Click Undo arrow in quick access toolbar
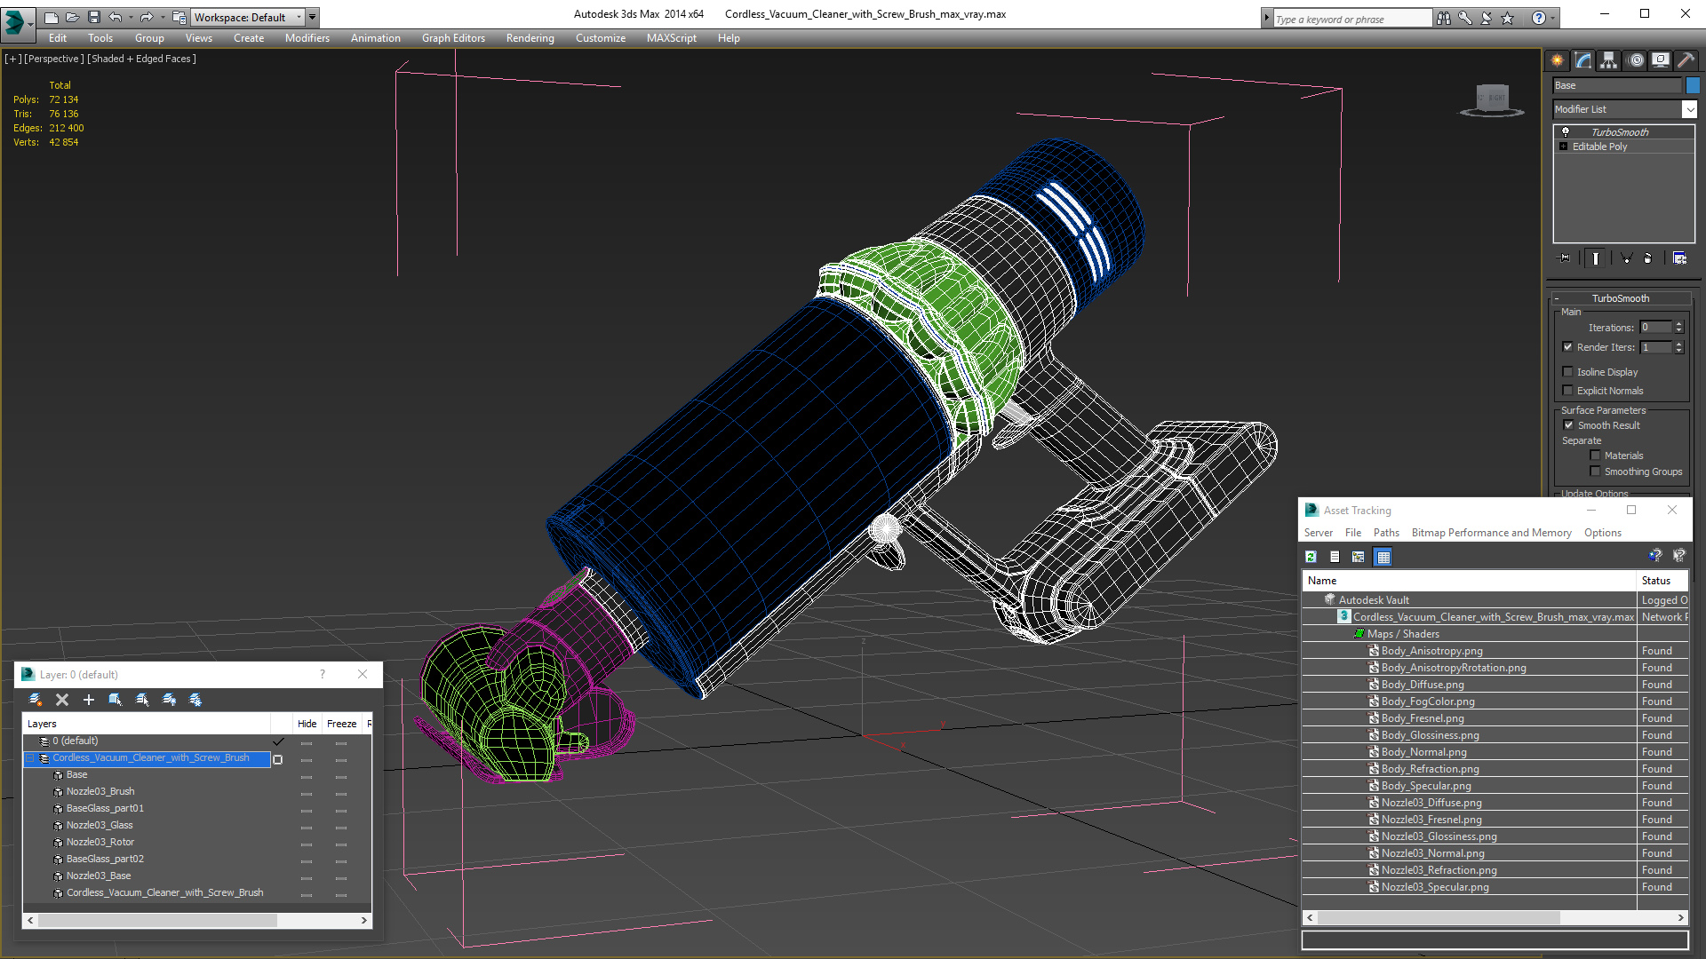 click(116, 17)
